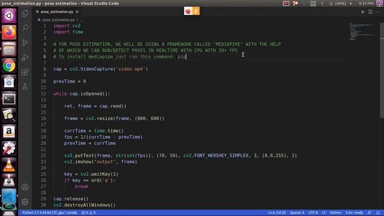The height and width of the screenshot is (216, 384).
Task: Open the Extensions view
Action: 25,72
